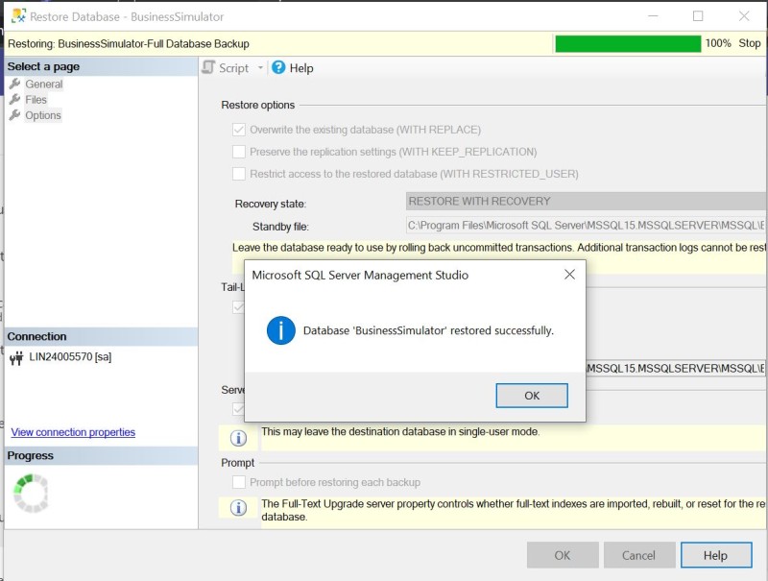Toggle Prompt before restoring each backup checkbox

[239, 482]
